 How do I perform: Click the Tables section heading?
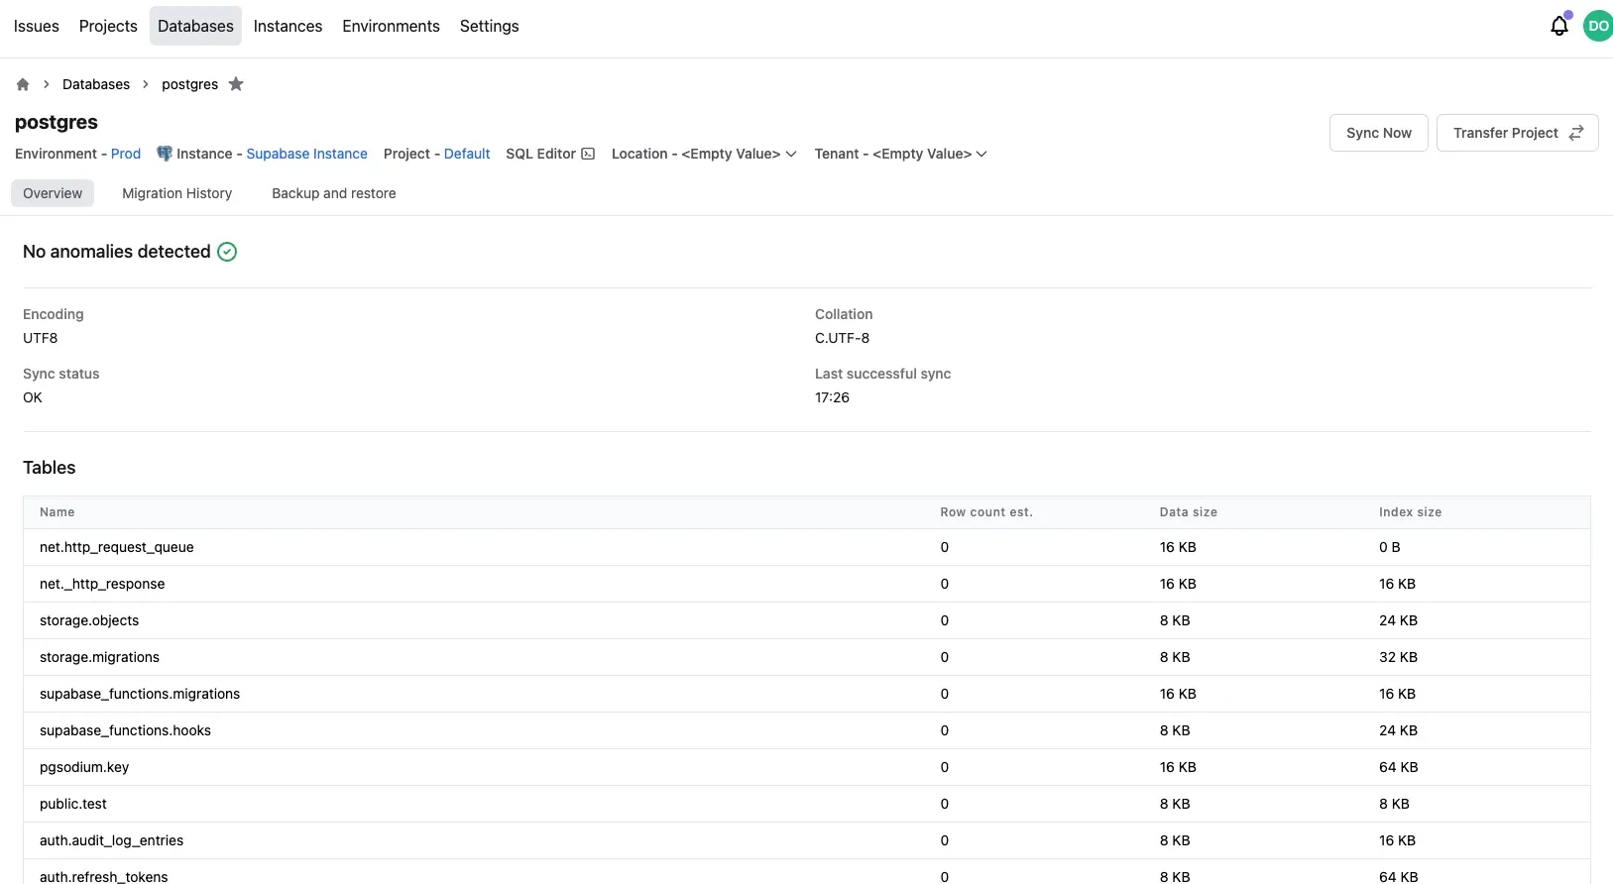(50, 468)
